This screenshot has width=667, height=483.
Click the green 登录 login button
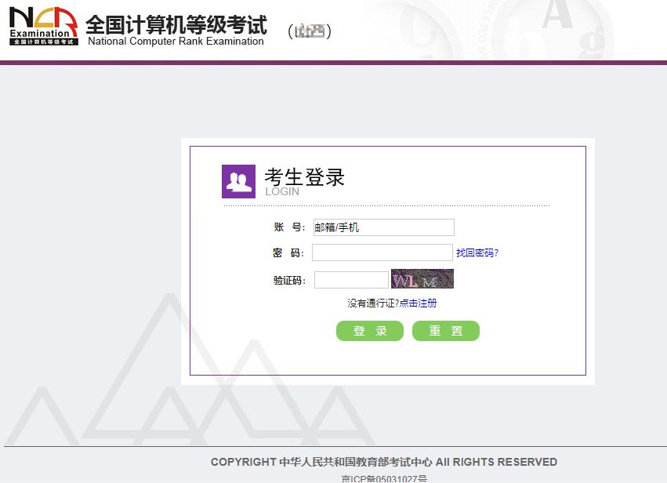[x=370, y=331]
